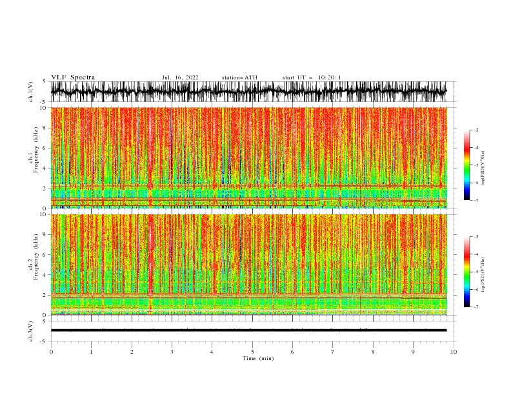Click time axis tick label "7"

pyautogui.click(x=333, y=352)
